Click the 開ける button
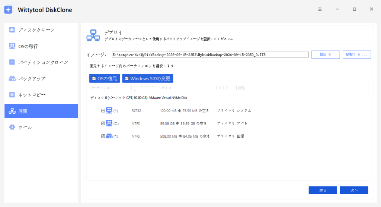Viewport: 381px width, 207px height. [326, 54]
